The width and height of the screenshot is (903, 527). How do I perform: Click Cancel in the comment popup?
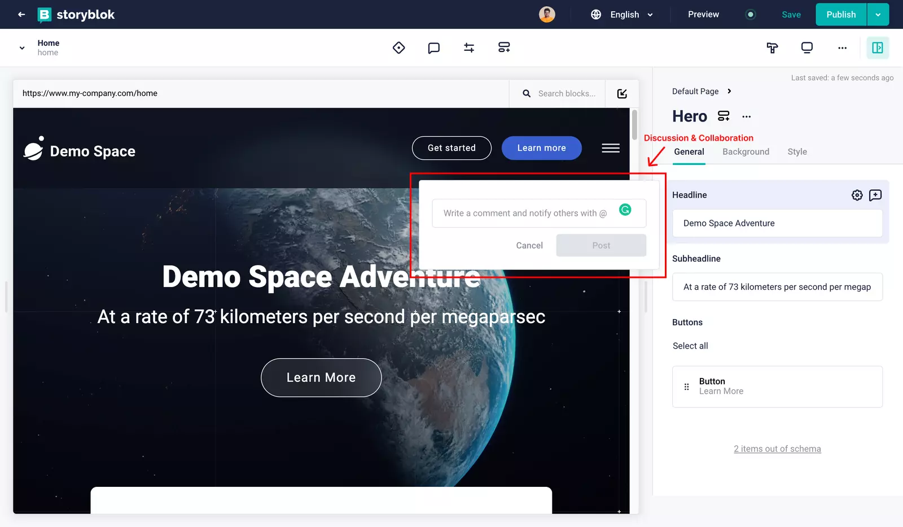pyautogui.click(x=529, y=246)
